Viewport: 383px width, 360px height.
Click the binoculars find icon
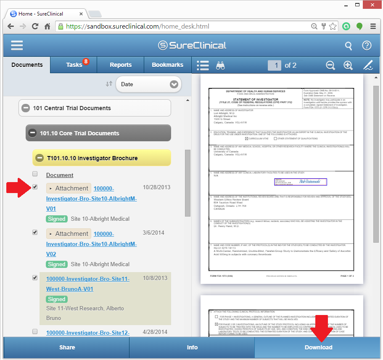(x=220, y=66)
